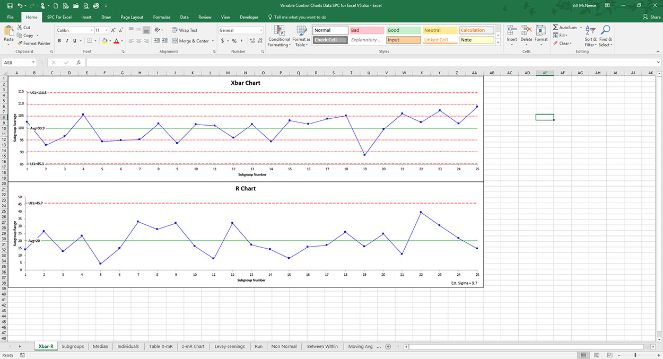The height and width of the screenshot is (359, 663).
Task: Apply the Bad cell style
Action: click(367, 30)
